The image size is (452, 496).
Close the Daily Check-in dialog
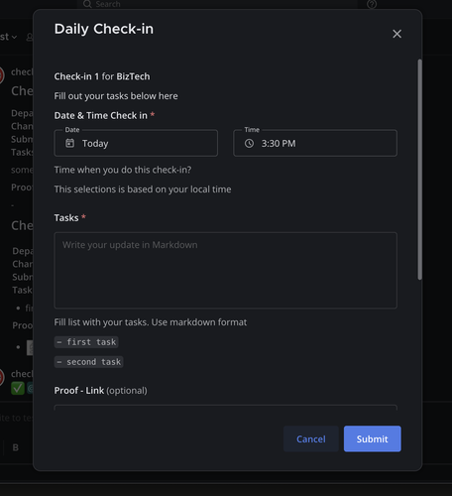pyautogui.click(x=396, y=34)
